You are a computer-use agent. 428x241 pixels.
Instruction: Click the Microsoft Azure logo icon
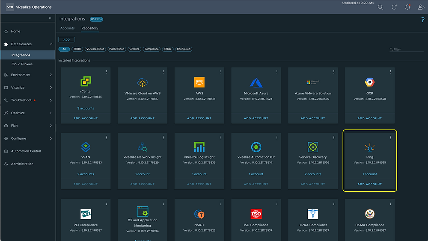[256, 82]
